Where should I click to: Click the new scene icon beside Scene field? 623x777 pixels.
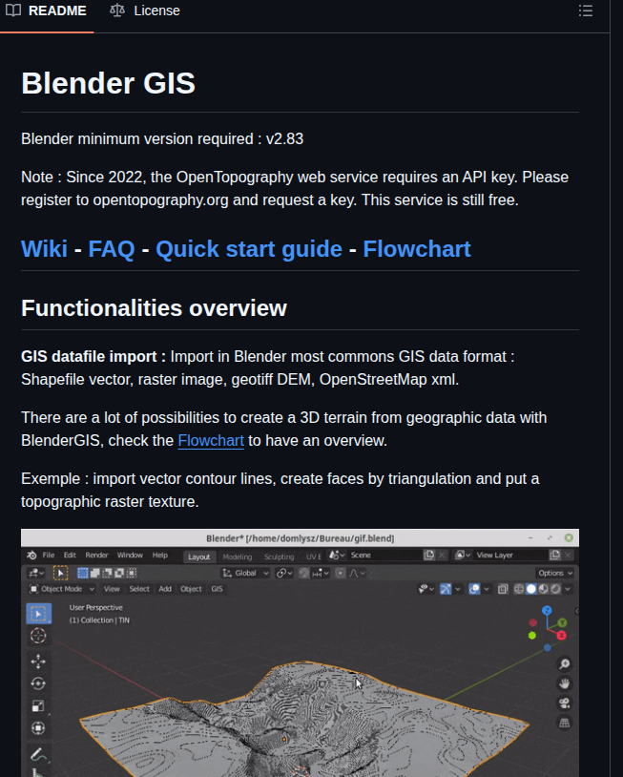pos(429,555)
